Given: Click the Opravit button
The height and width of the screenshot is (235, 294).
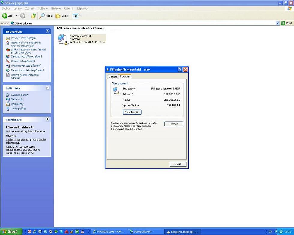Looking at the screenshot, I should (x=174, y=124).
